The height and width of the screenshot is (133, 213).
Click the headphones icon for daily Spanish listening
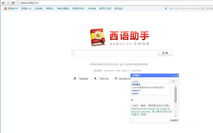pyautogui.click(x=116, y=78)
